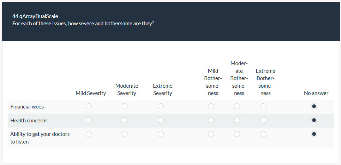The image size is (341, 165).
Task: Select Moderate Severity for Financial woes
Action: point(125,106)
